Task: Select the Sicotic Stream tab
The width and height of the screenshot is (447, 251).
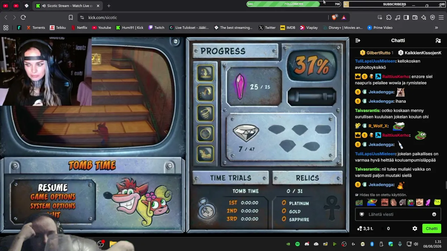Action: (67, 6)
